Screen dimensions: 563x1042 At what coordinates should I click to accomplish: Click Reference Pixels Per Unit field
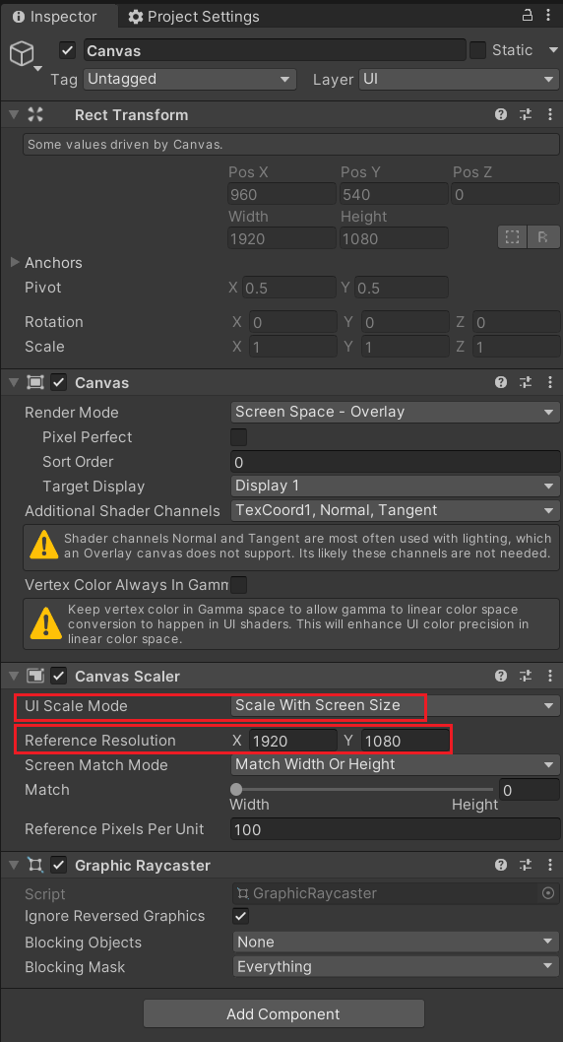[x=395, y=829]
